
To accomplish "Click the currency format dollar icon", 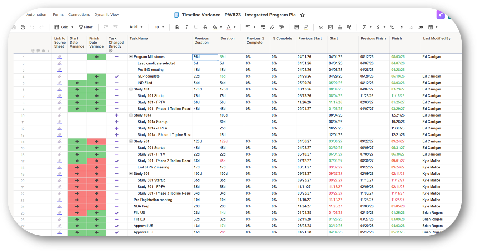I will (378, 27).
